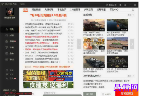Switch to the 火爆论坛 tab

(49, 10)
